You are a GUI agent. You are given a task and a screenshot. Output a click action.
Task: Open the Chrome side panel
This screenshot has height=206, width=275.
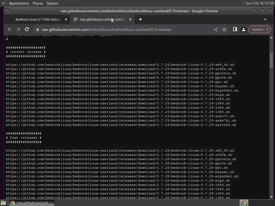pyautogui.click(x=235, y=30)
